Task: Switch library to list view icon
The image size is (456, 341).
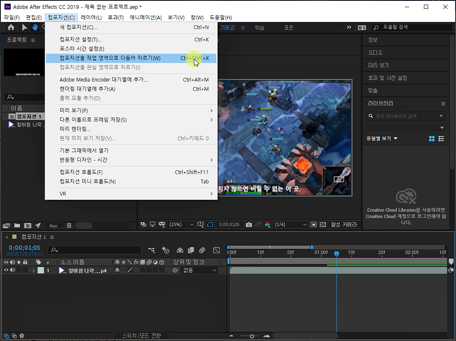Action: [x=441, y=139]
